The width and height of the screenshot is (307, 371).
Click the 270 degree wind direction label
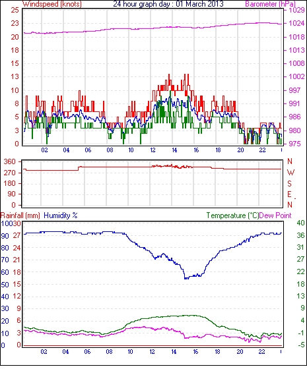(x=9, y=173)
